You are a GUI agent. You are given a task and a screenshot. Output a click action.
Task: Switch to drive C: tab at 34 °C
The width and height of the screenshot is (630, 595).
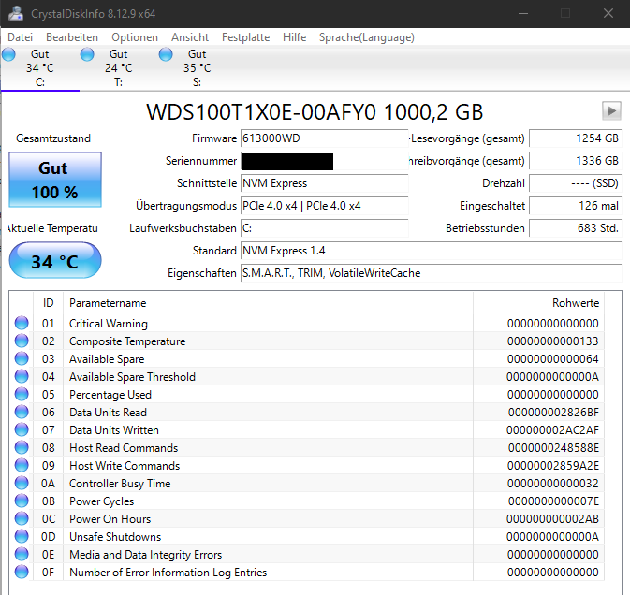(40, 68)
